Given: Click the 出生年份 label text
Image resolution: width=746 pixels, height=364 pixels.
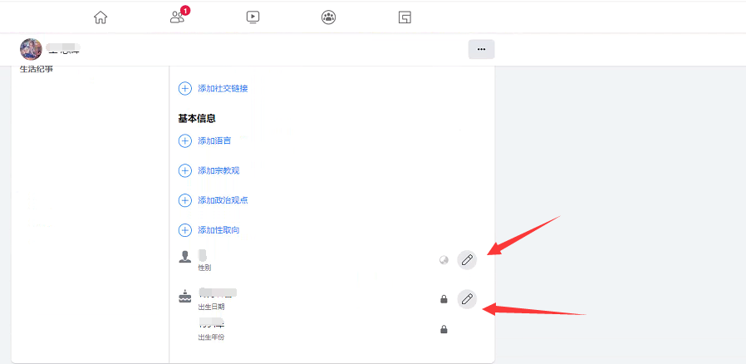Looking at the screenshot, I should 211,337.
